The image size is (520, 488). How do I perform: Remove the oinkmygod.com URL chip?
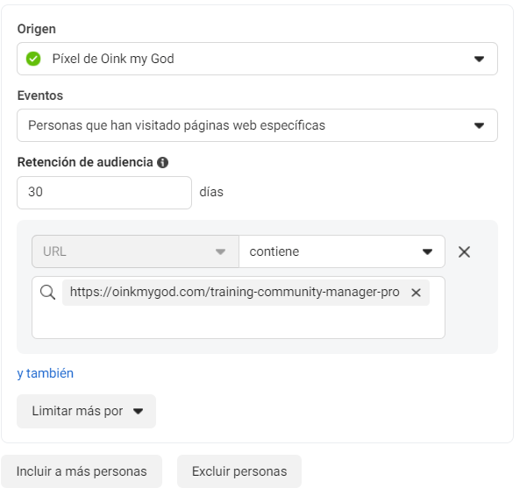tap(416, 293)
